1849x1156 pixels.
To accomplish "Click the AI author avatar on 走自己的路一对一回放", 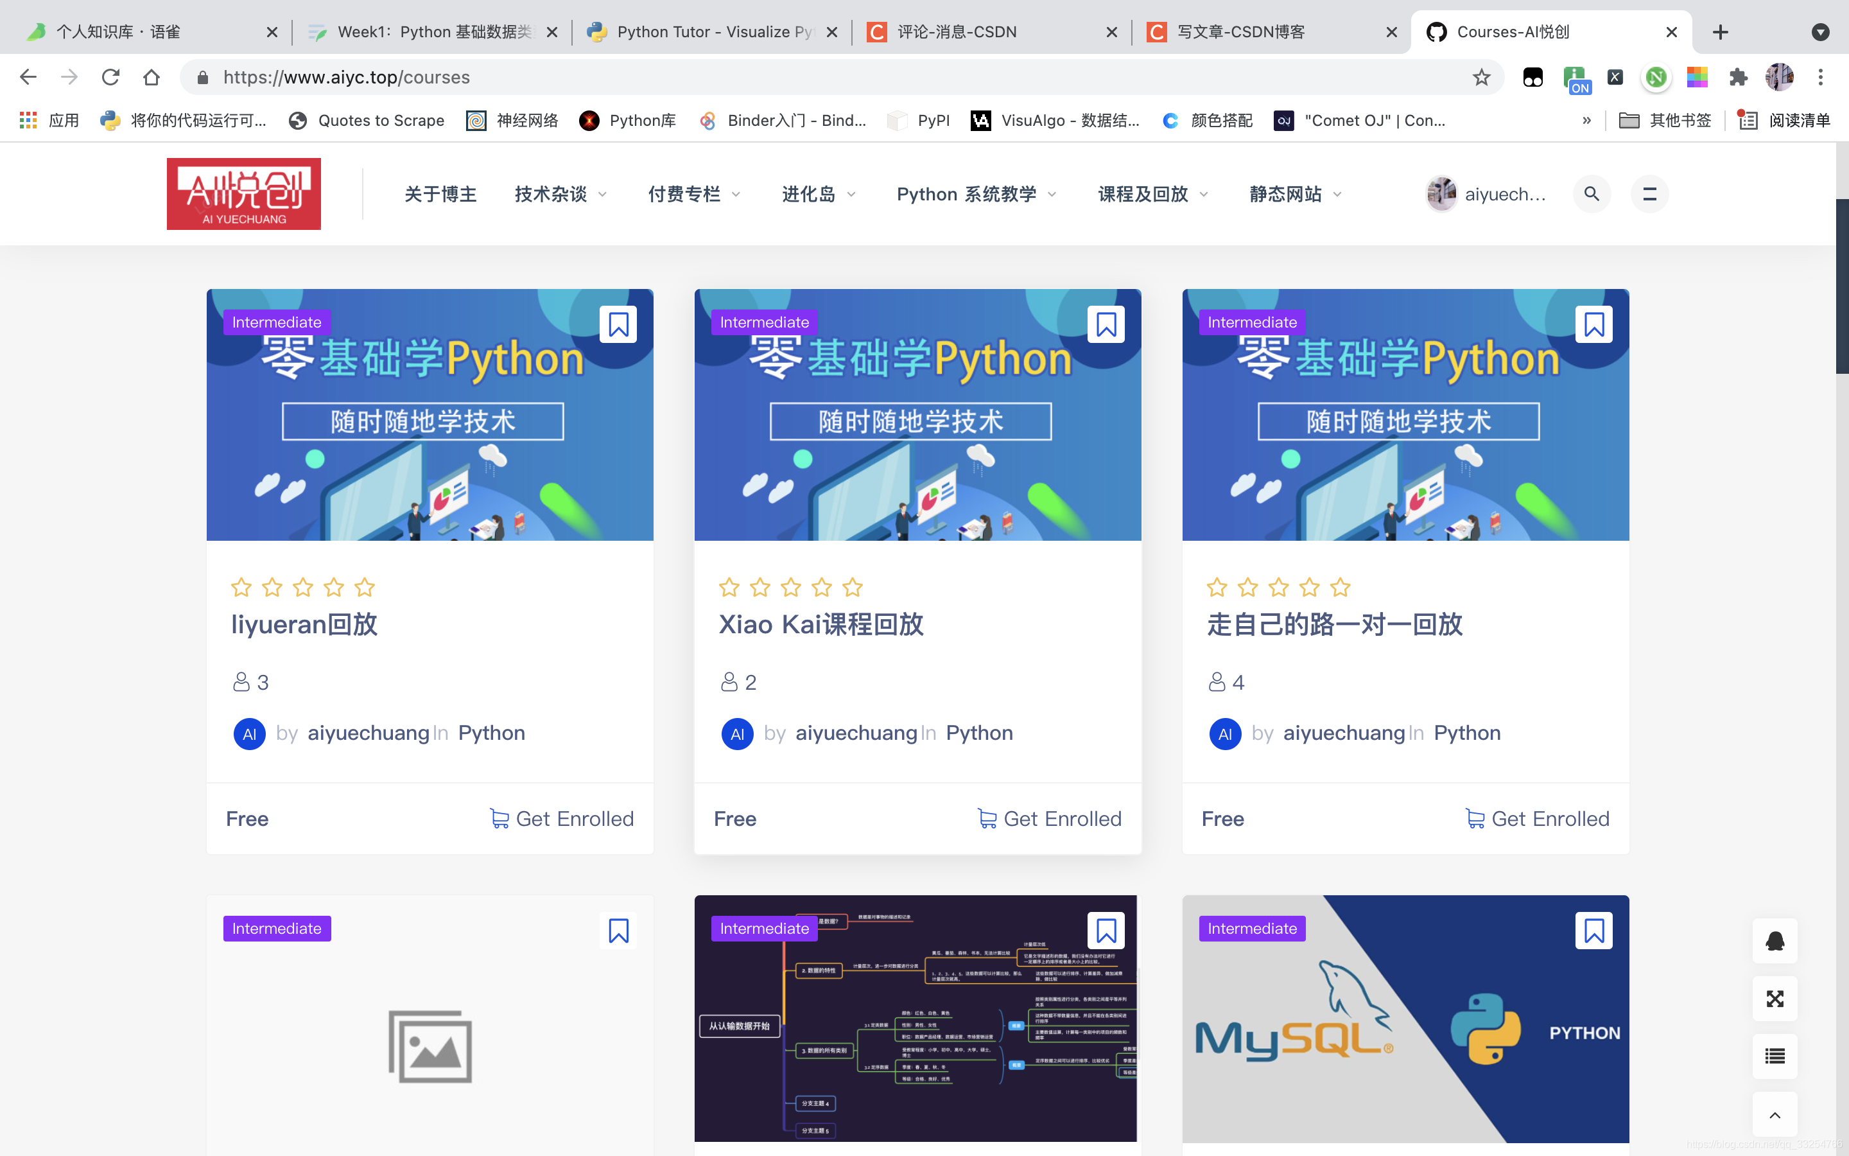I will click(x=1225, y=734).
